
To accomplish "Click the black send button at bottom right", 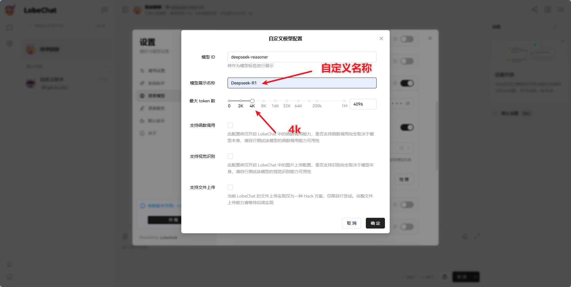I will [x=466, y=277].
